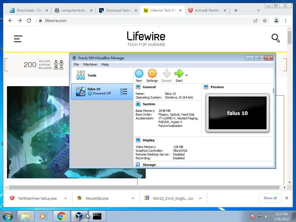Click the lifewire.com address bar
The height and width of the screenshot is (222, 296).
click(x=143, y=21)
